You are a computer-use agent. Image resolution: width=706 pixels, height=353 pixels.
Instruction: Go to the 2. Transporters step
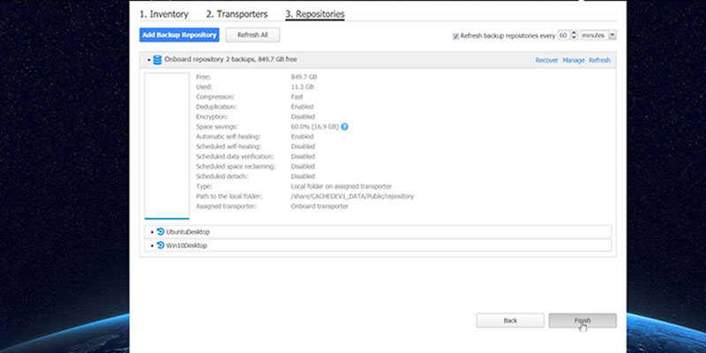237,14
